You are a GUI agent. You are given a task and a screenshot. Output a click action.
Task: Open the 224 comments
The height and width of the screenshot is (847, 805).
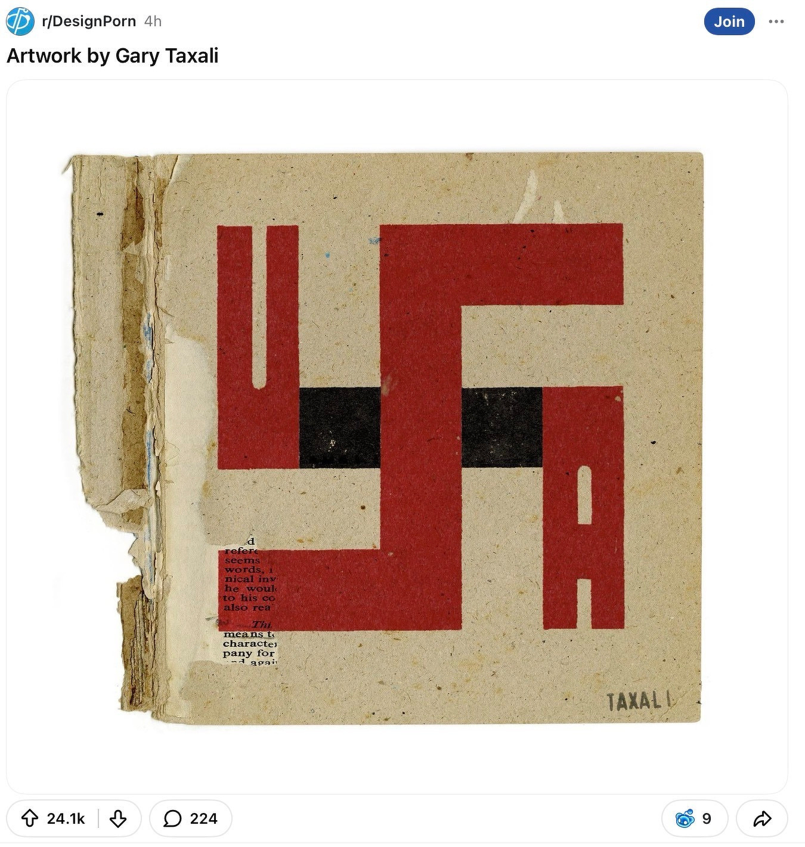191,818
